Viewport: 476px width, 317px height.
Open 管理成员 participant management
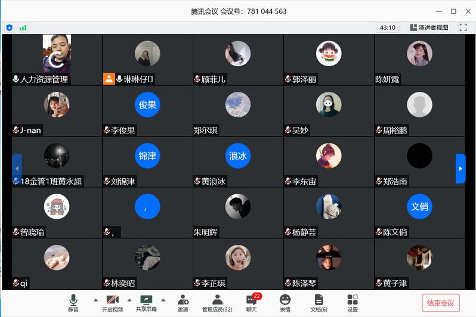(217, 302)
